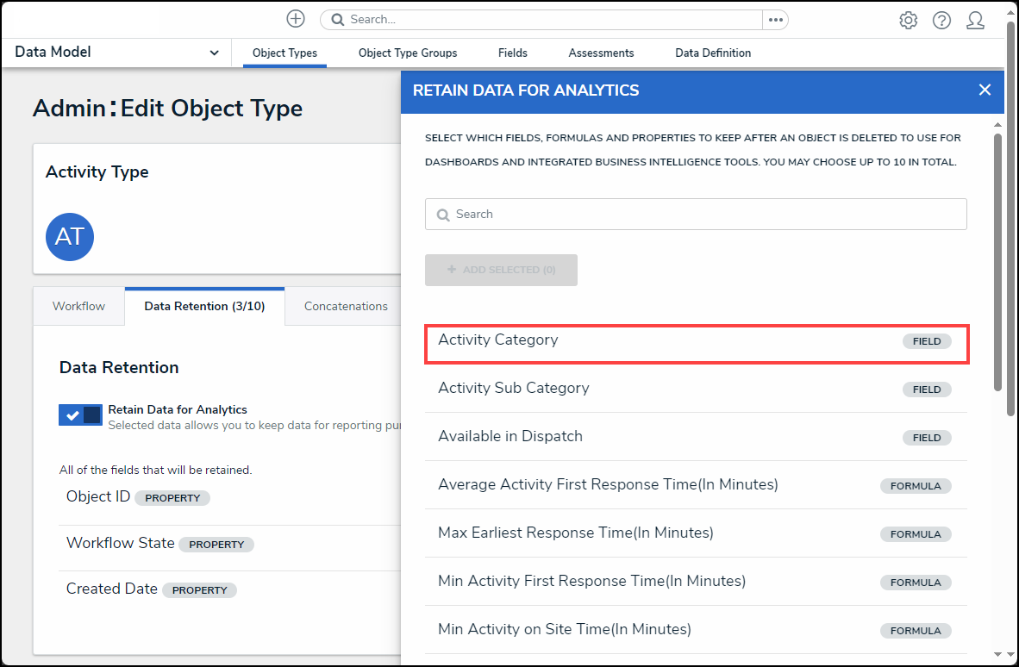The image size is (1019, 667).
Task: Click the Add Selected button
Action: (501, 270)
